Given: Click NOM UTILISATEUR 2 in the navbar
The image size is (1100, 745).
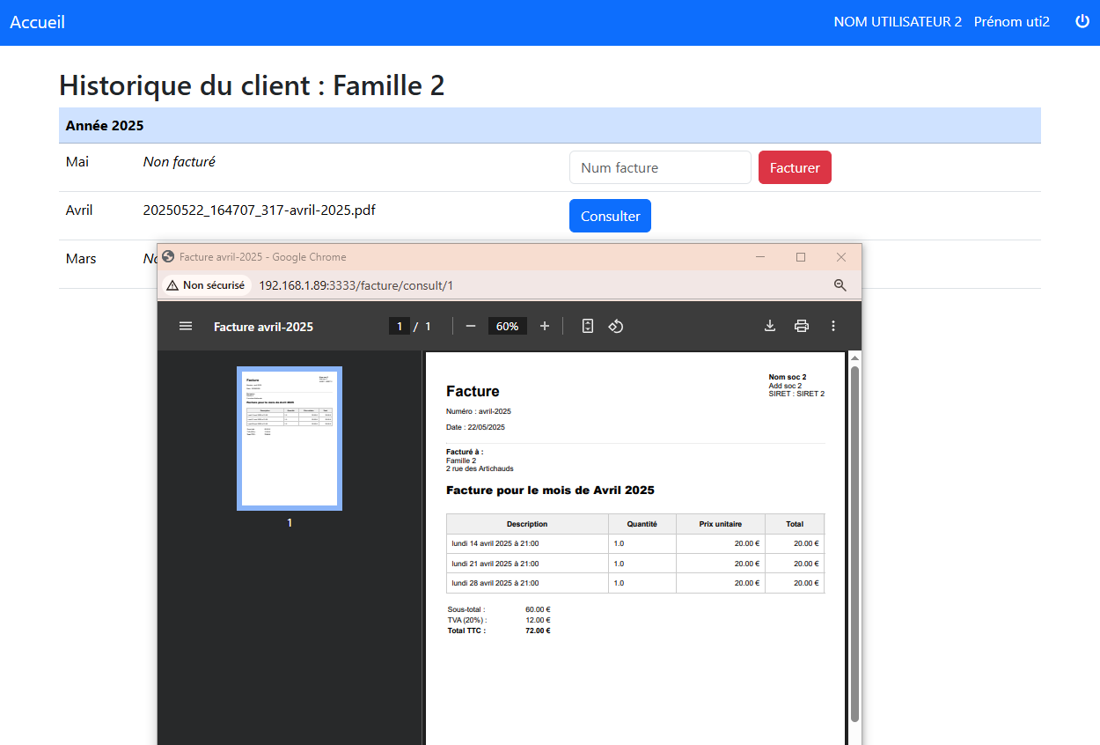Looking at the screenshot, I should (x=898, y=22).
